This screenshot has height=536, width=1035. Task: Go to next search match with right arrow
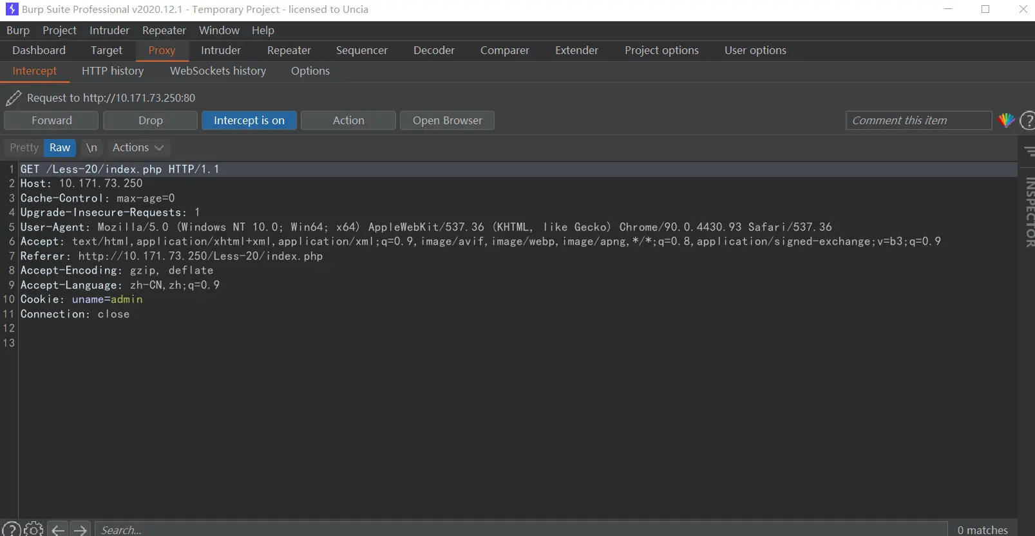coord(80,530)
